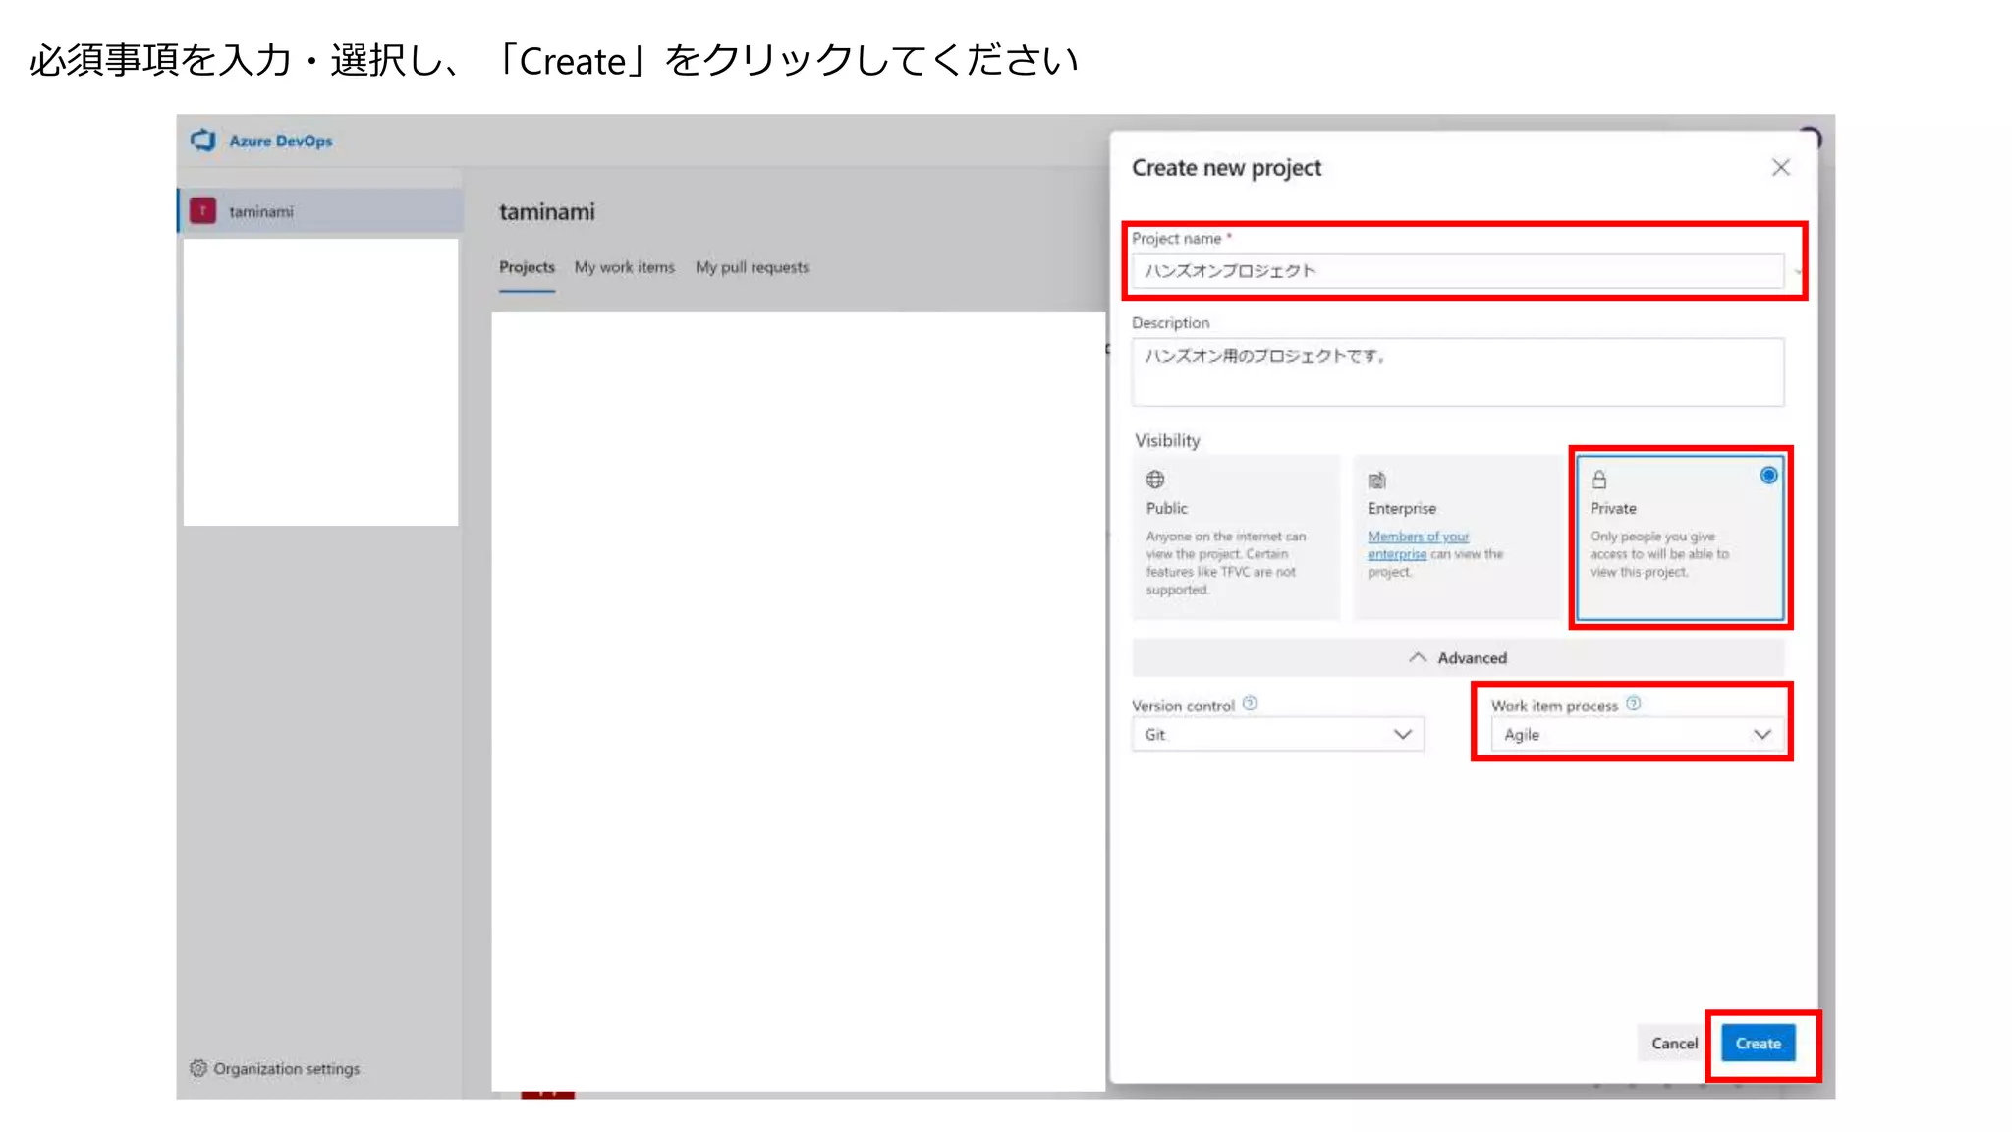Image resolution: width=2012 pixels, height=1132 pixels.
Task: Click the taminami page heading
Action: (547, 212)
